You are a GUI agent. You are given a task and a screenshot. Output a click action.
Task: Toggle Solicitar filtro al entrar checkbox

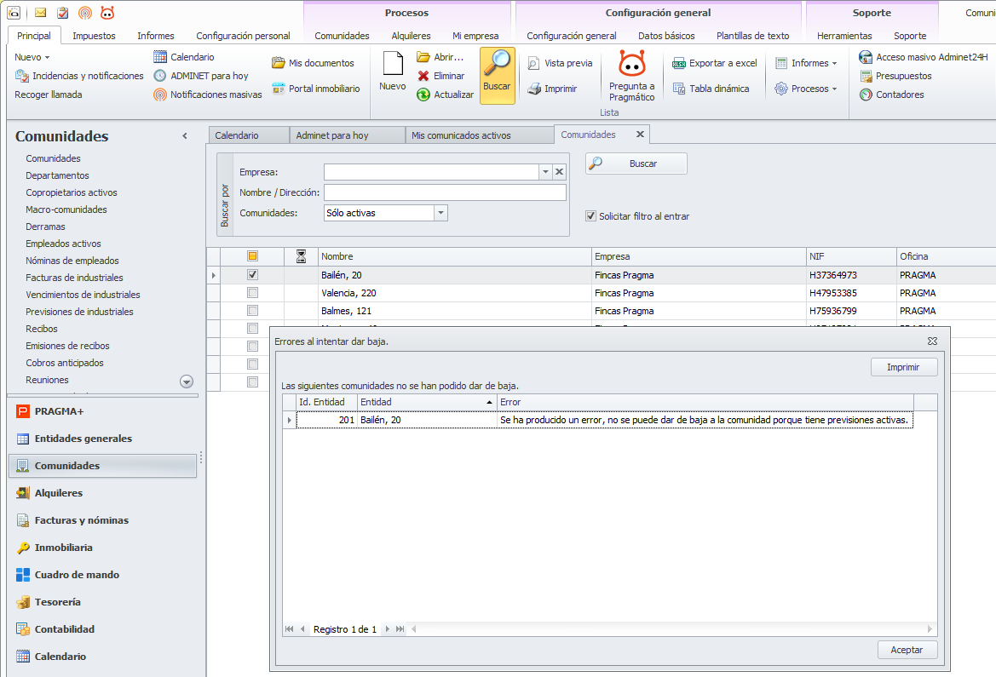590,216
